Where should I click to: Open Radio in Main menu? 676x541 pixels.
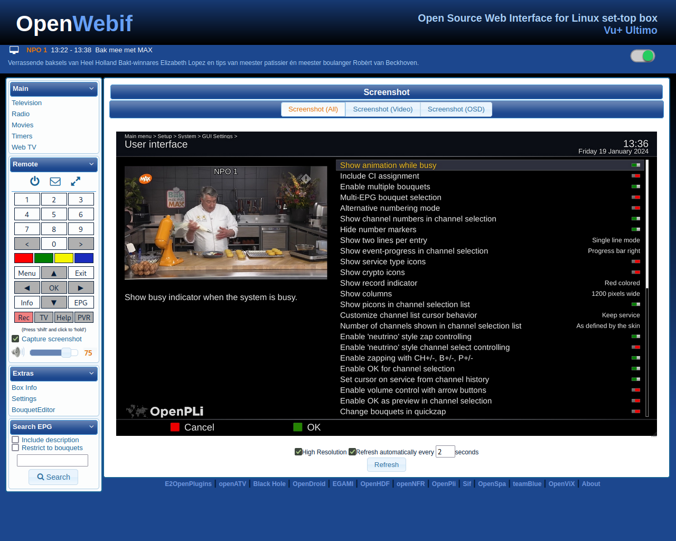click(x=21, y=114)
